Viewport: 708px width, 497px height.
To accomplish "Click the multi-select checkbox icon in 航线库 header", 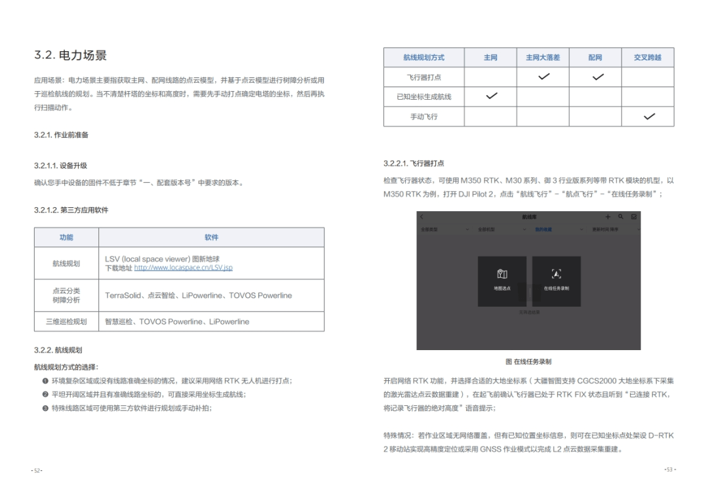I will (x=634, y=217).
